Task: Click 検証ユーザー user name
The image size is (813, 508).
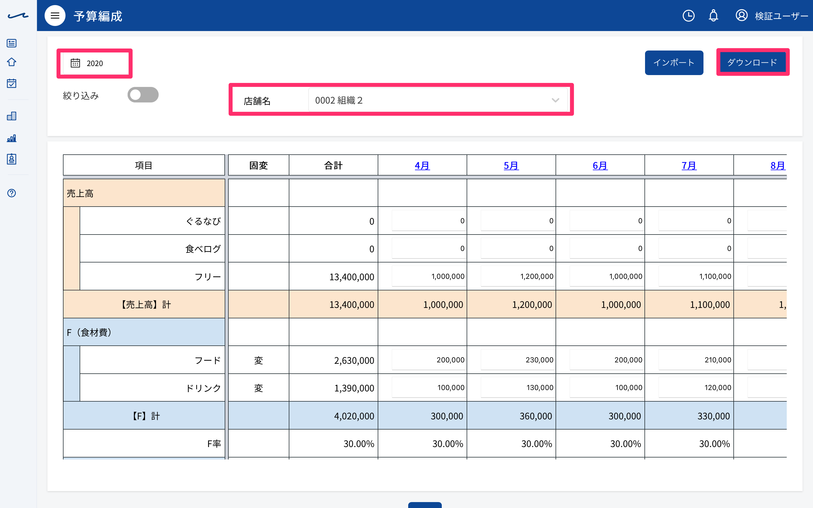Action: tap(781, 16)
